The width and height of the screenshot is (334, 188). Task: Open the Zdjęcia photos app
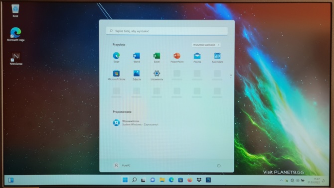point(137,75)
